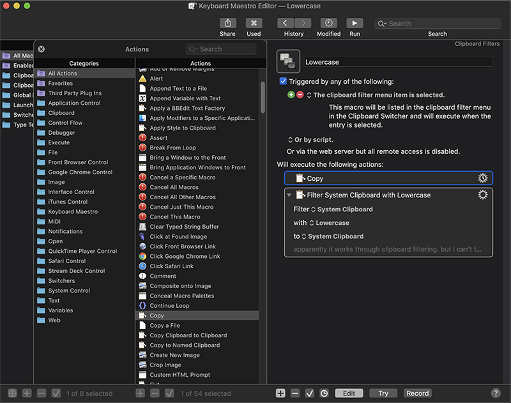Toggle enable for the selected macro
The height and width of the screenshot is (403, 511).
pos(169,393)
